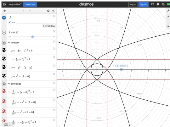This screenshot has width=170, height=127.
Task: Click the slider lower limit -10
Action: [x=9, y=37]
